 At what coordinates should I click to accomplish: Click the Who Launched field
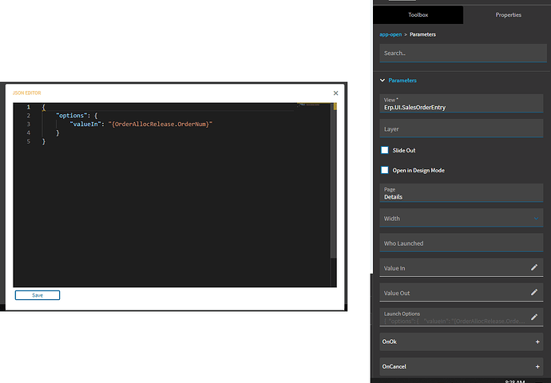[461, 243]
